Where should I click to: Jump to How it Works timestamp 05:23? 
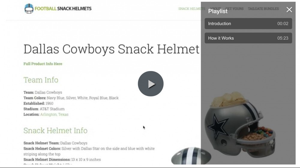(283, 38)
